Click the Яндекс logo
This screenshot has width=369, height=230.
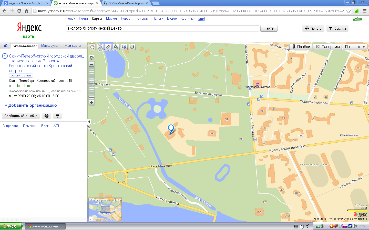(29, 27)
